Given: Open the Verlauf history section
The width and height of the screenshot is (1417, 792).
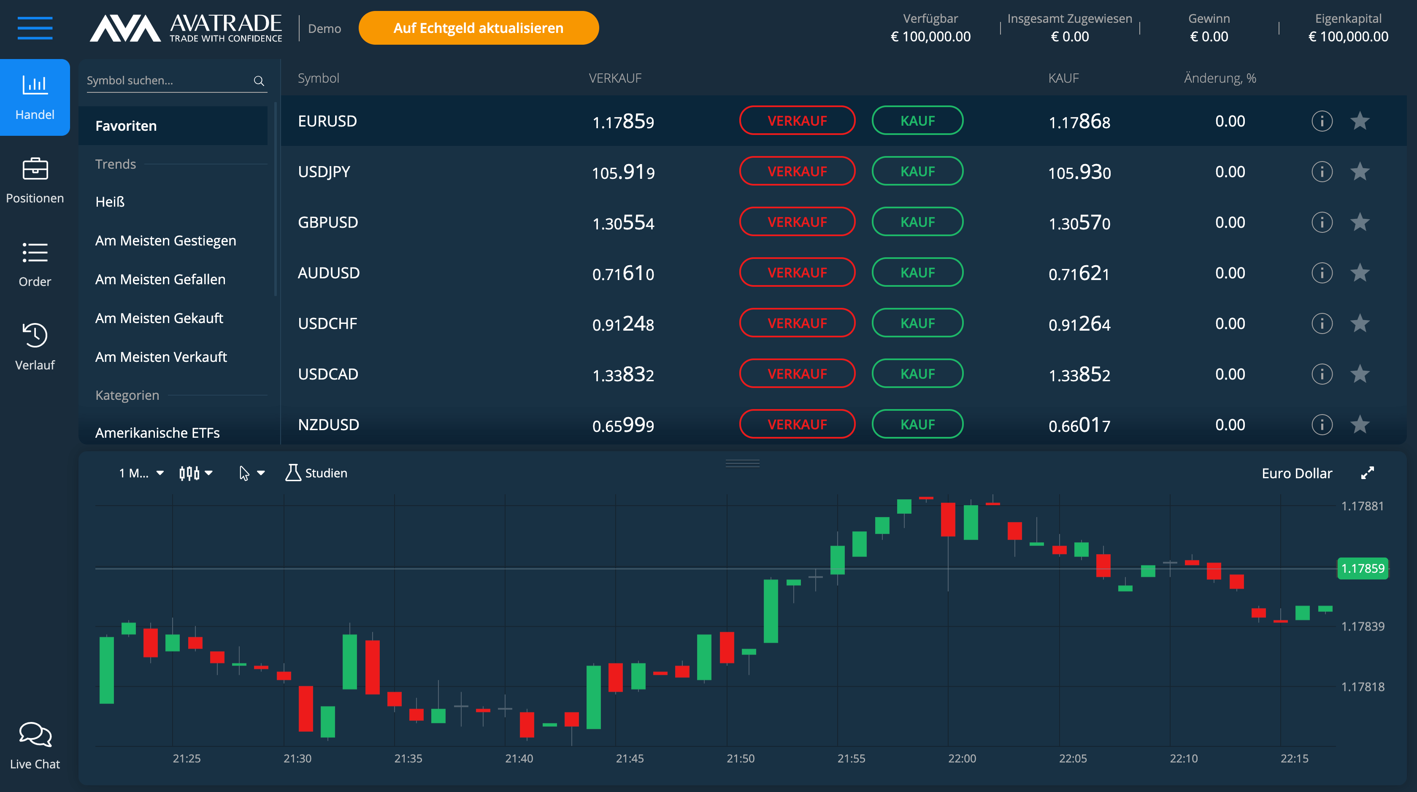Looking at the screenshot, I should pos(35,347).
